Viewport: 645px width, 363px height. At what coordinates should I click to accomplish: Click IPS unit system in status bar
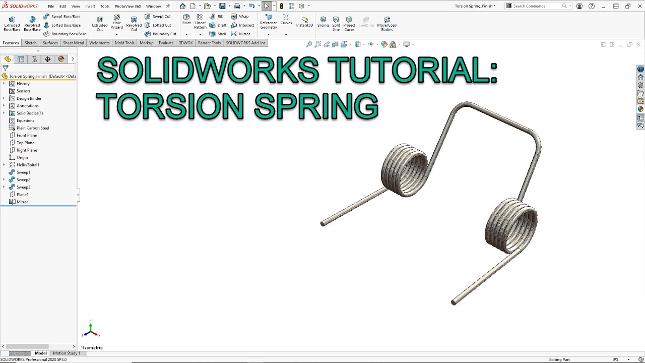(615, 359)
